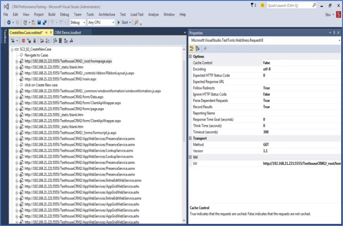
Task: Click the Categorized view icon in Properties
Action: click(192, 49)
